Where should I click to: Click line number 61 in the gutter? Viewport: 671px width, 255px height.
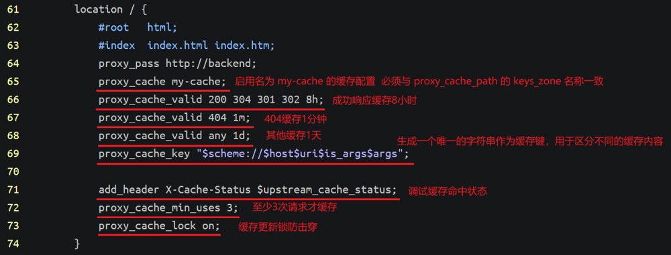coord(13,9)
